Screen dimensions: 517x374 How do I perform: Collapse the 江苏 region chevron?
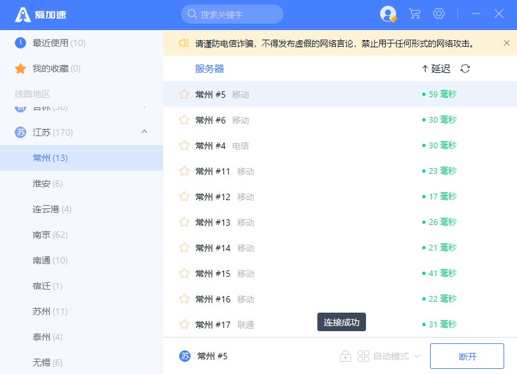click(144, 132)
